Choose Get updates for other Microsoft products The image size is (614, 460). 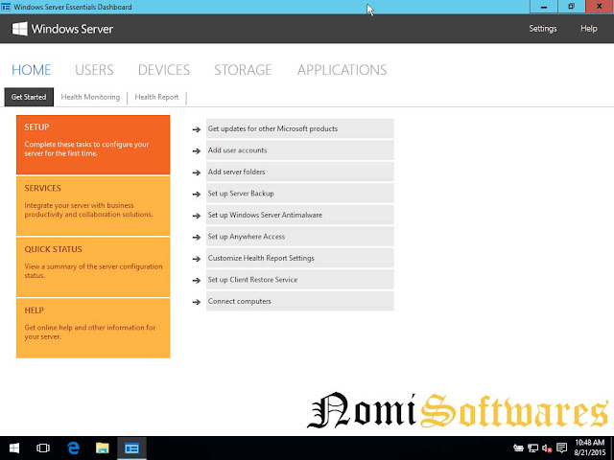(300, 128)
